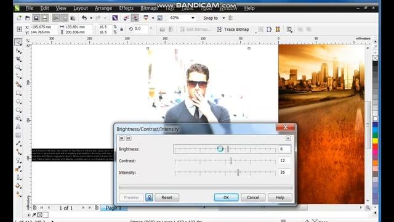Select the Table tool in toolbox
Screen dimensions: 394x222
pos(18,135)
